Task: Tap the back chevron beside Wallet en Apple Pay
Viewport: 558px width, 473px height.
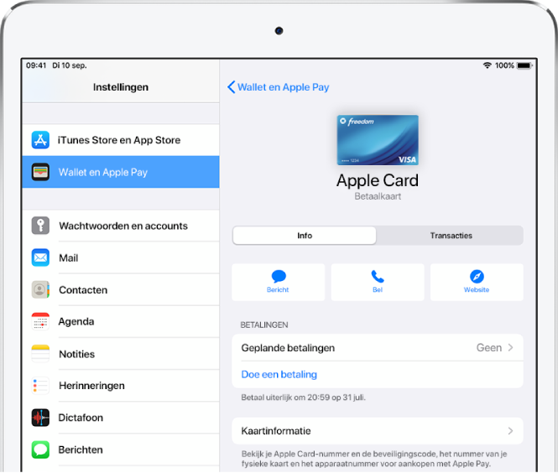Action: (x=232, y=87)
